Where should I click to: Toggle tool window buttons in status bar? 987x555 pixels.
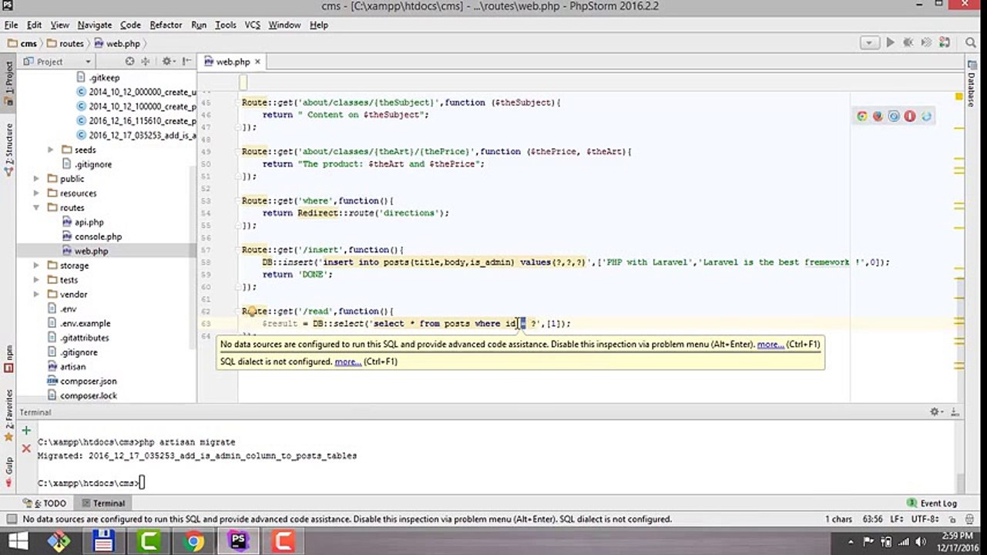(11, 520)
